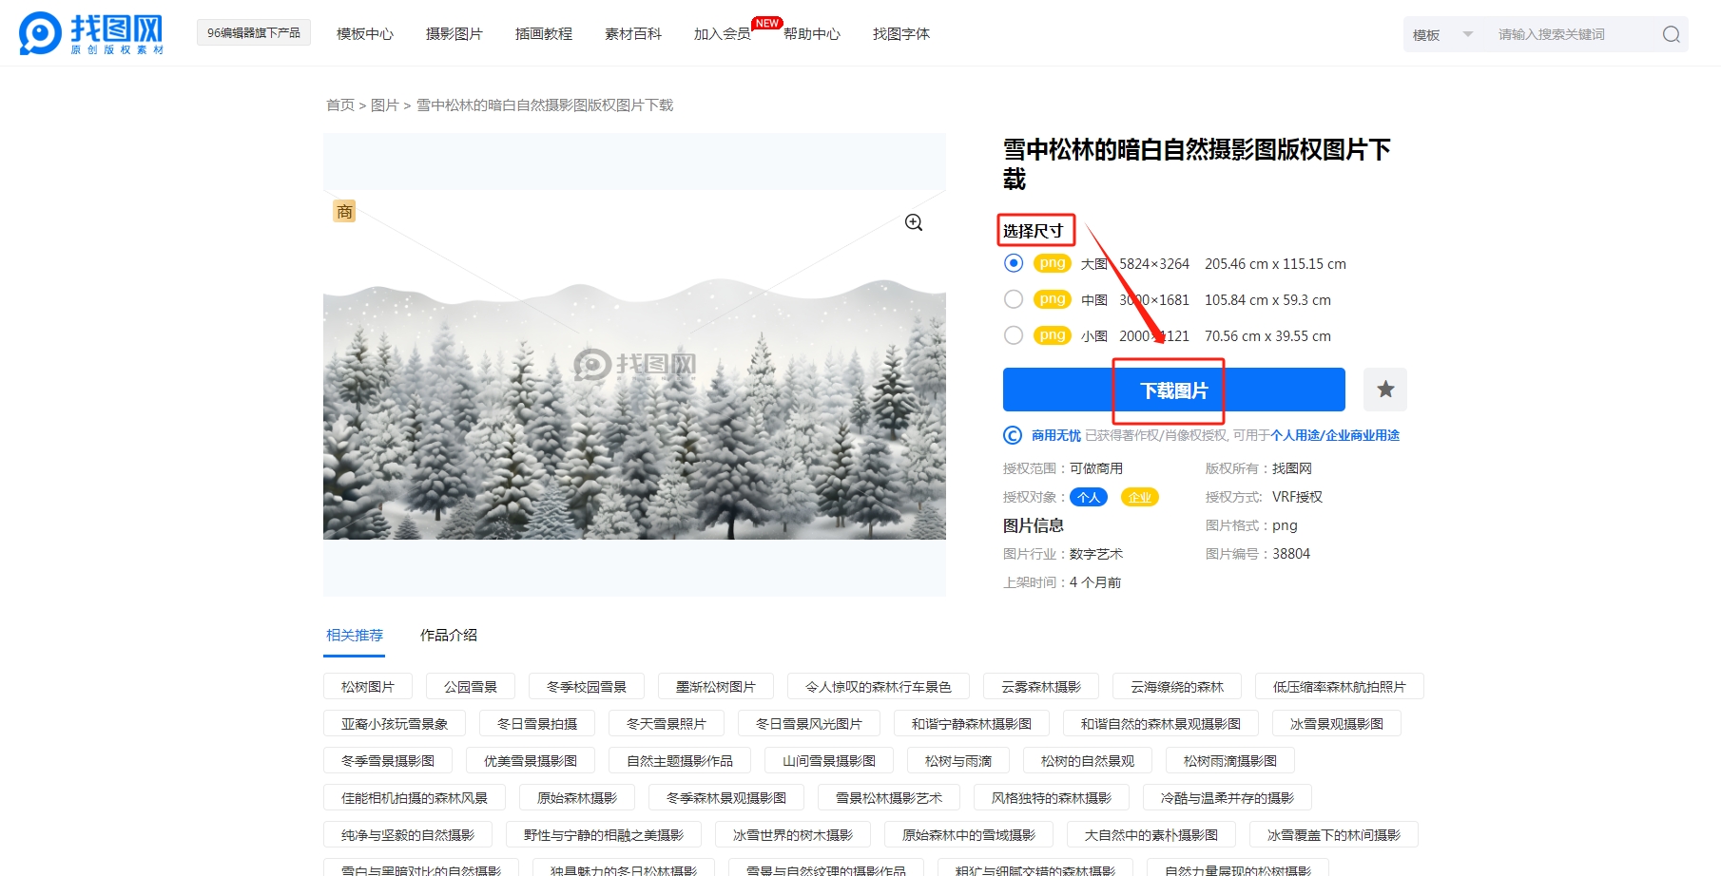
Task: Click the 和谐宁静森林摄影图 tag
Action: tap(972, 723)
